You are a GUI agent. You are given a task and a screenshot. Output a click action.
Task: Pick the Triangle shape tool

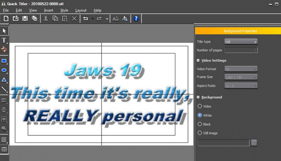[4, 80]
